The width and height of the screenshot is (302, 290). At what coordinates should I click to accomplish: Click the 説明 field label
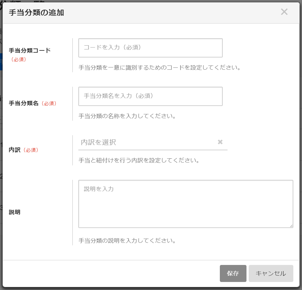click(x=14, y=212)
